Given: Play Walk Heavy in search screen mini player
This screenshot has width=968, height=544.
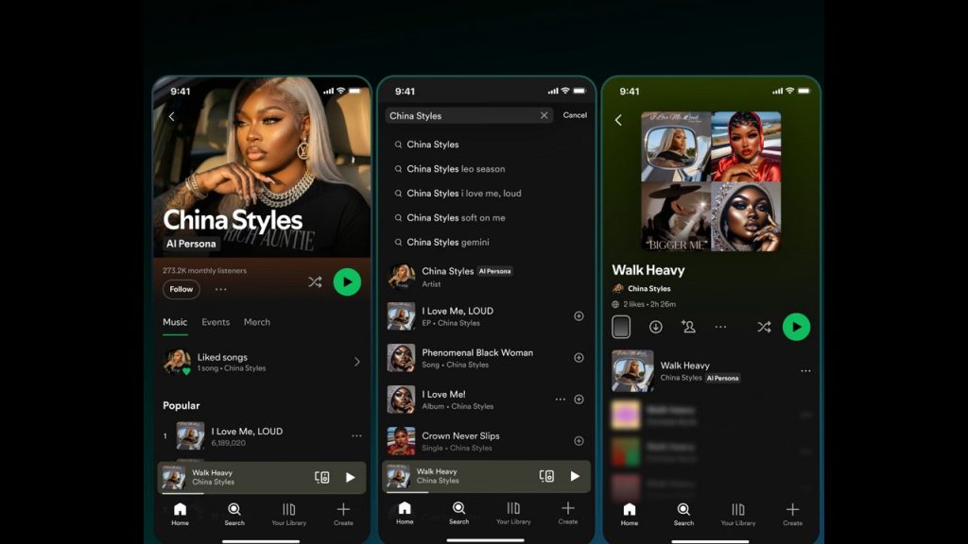Looking at the screenshot, I should (575, 476).
